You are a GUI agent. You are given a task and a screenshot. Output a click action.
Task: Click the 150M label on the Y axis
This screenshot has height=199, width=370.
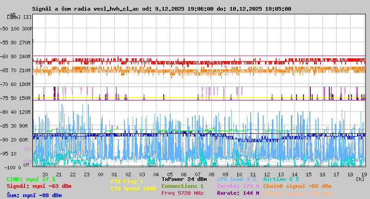pyautogui.click(x=25, y=98)
